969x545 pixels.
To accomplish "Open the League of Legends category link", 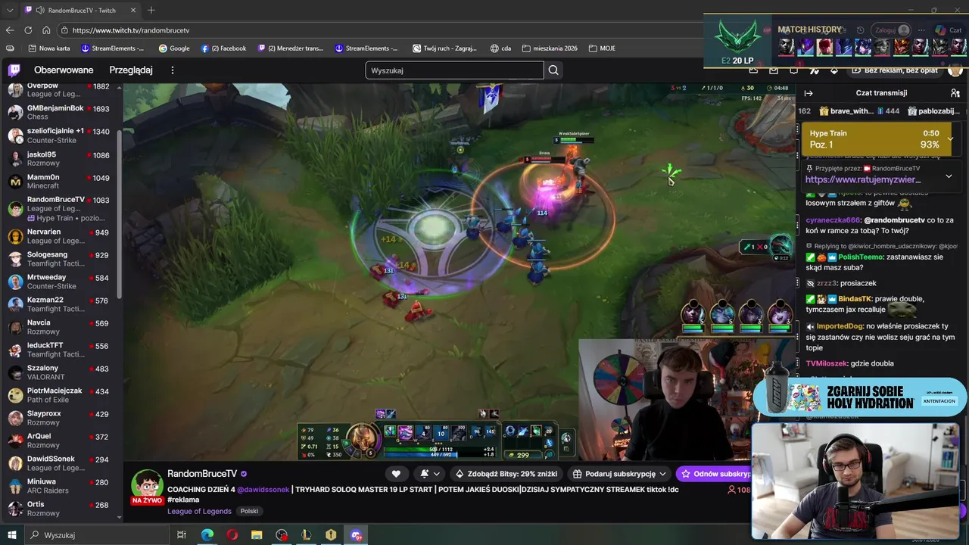I will (199, 511).
